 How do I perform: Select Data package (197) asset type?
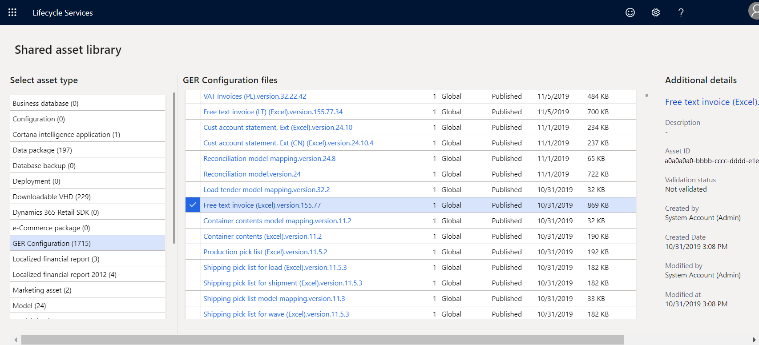(88, 150)
